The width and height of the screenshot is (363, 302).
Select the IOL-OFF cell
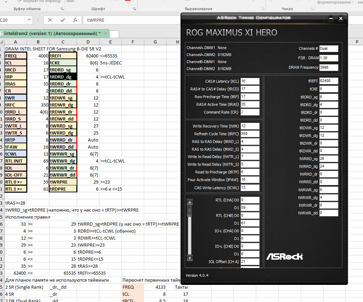point(15,175)
